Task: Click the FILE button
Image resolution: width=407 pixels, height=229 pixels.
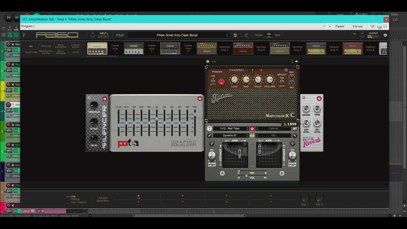Action: pos(120,35)
